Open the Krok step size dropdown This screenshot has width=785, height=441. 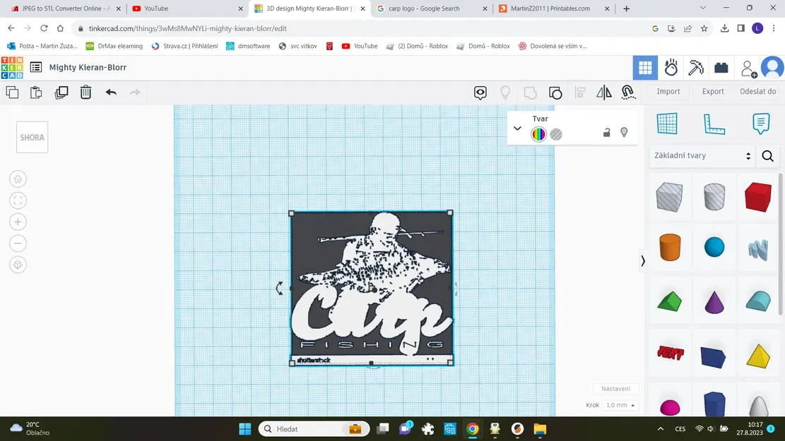click(620, 404)
